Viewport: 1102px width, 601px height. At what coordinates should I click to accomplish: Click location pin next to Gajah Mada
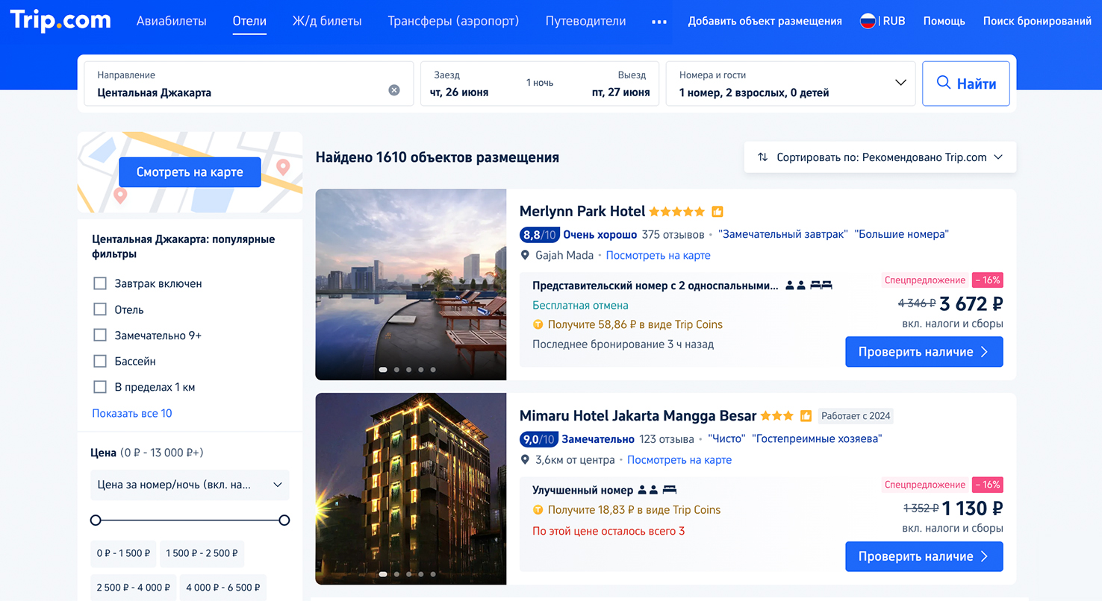[525, 256]
